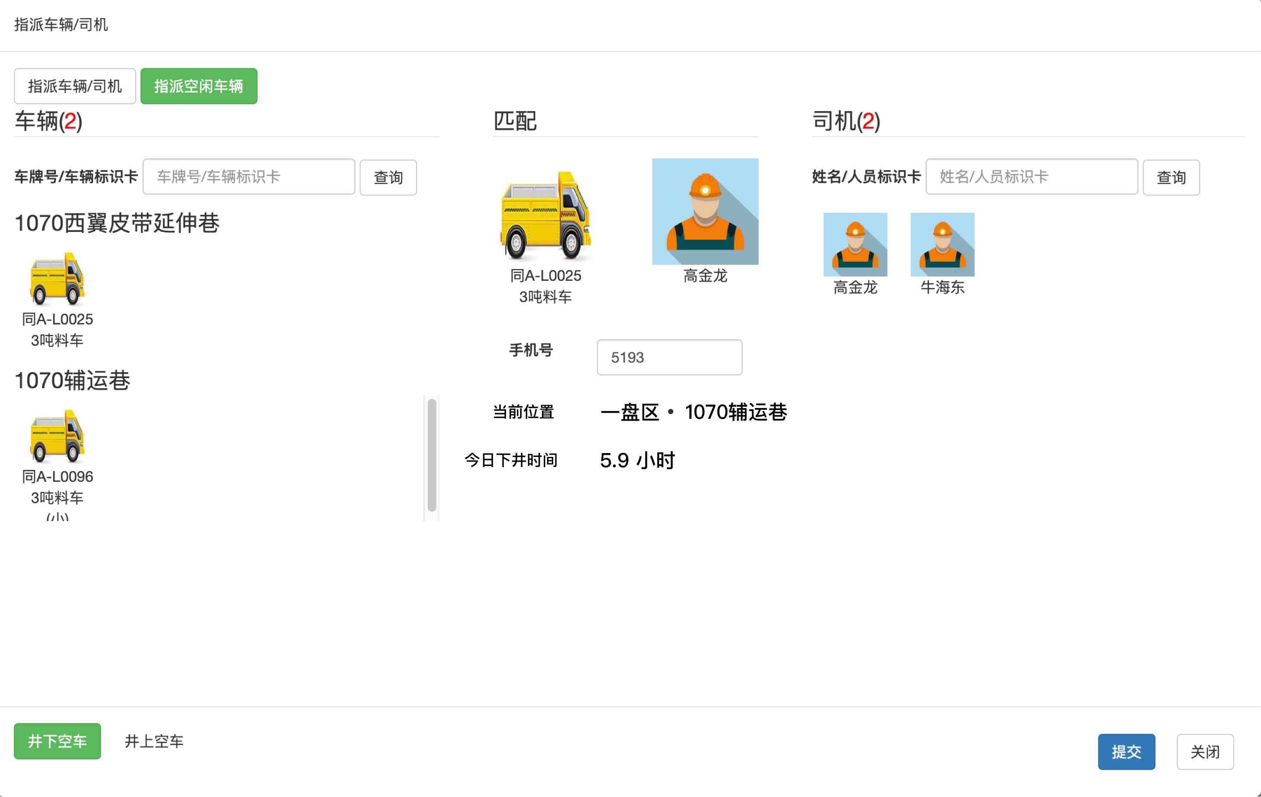
Task: Click matched driver 高金龙 large avatar
Action: click(705, 212)
